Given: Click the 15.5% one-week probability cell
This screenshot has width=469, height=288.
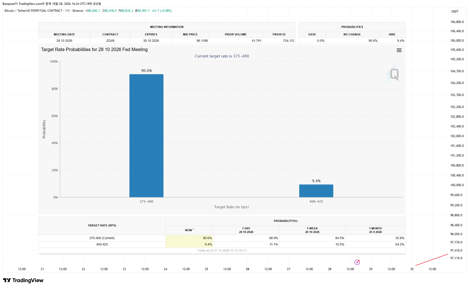Looking at the screenshot, I should [x=312, y=244].
